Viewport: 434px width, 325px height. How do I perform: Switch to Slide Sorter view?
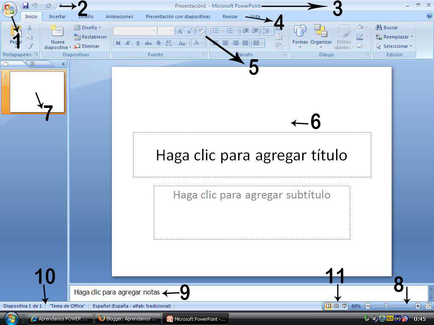(x=336, y=306)
